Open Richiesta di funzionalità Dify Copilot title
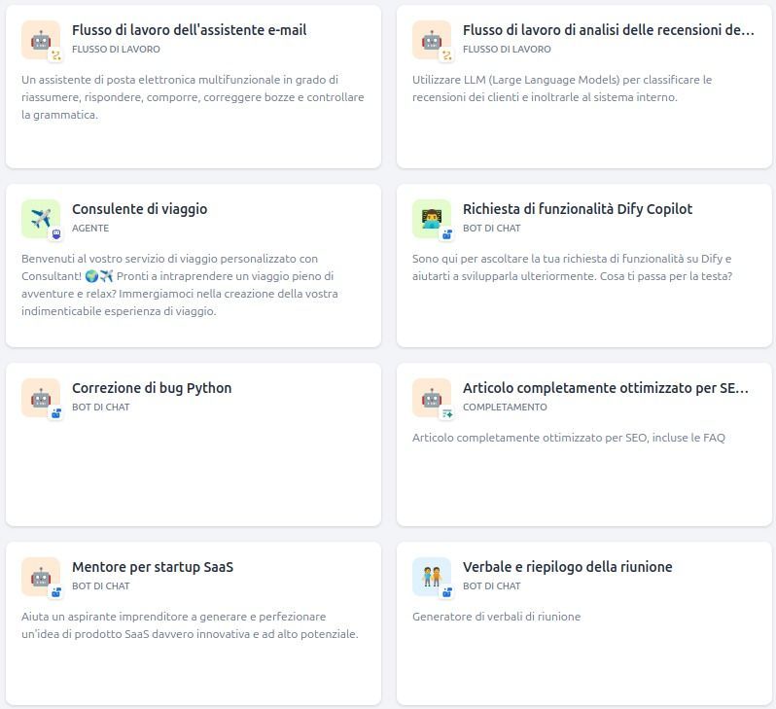The width and height of the screenshot is (776, 709). point(578,209)
